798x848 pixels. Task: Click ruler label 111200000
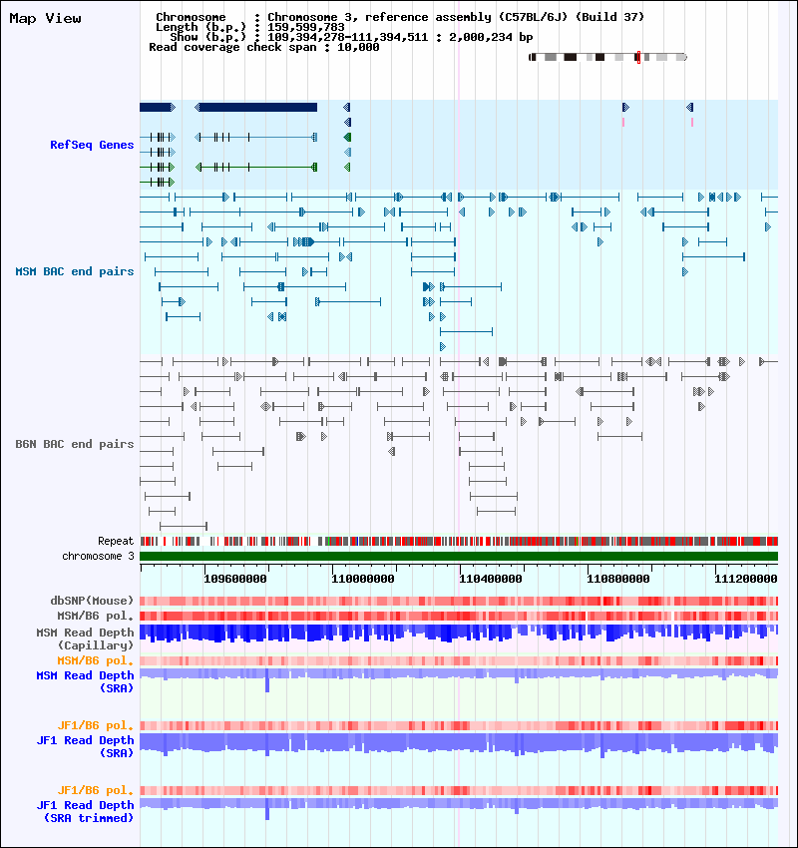pos(746,580)
